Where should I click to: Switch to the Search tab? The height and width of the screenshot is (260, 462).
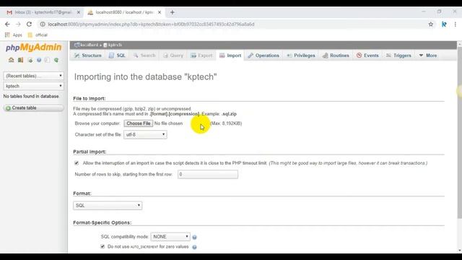click(144, 56)
